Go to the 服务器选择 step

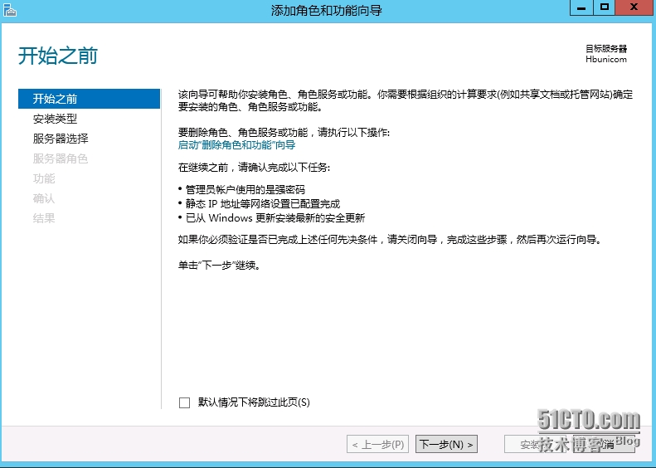coord(61,139)
